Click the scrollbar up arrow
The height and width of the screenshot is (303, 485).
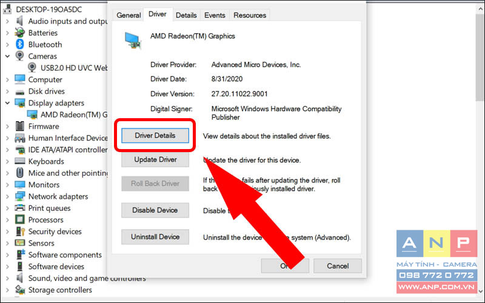[480, 9]
